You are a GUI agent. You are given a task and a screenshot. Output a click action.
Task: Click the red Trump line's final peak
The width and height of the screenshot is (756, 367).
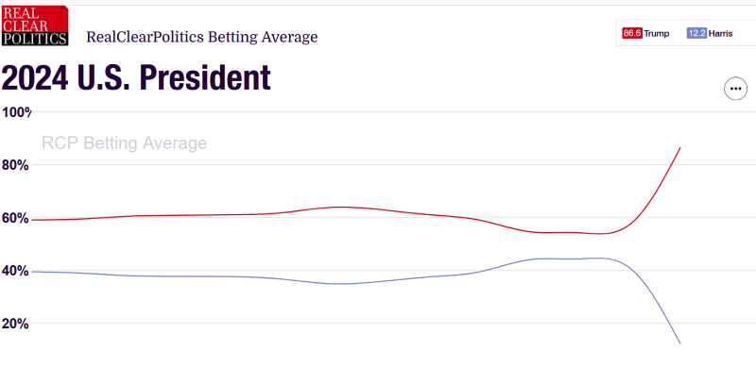(x=679, y=148)
